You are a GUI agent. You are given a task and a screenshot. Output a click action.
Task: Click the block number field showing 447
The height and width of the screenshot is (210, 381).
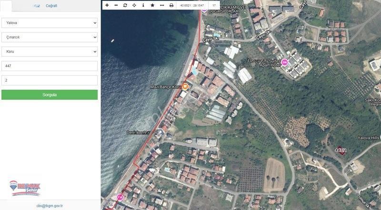tap(50, 66)
